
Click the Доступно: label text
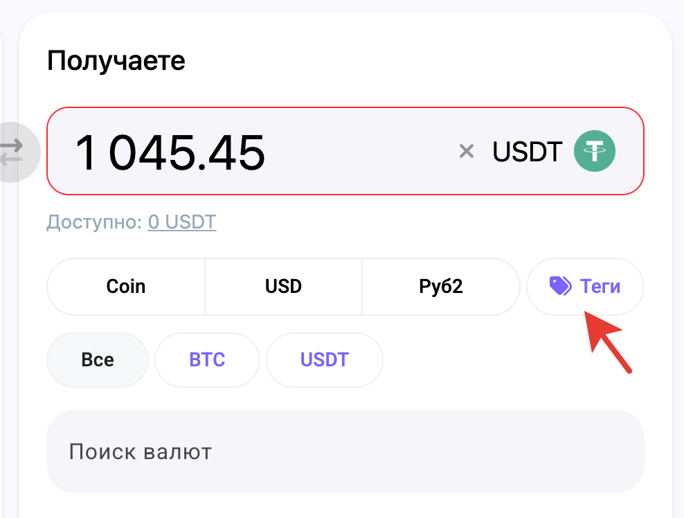click(x=94, y=222)
